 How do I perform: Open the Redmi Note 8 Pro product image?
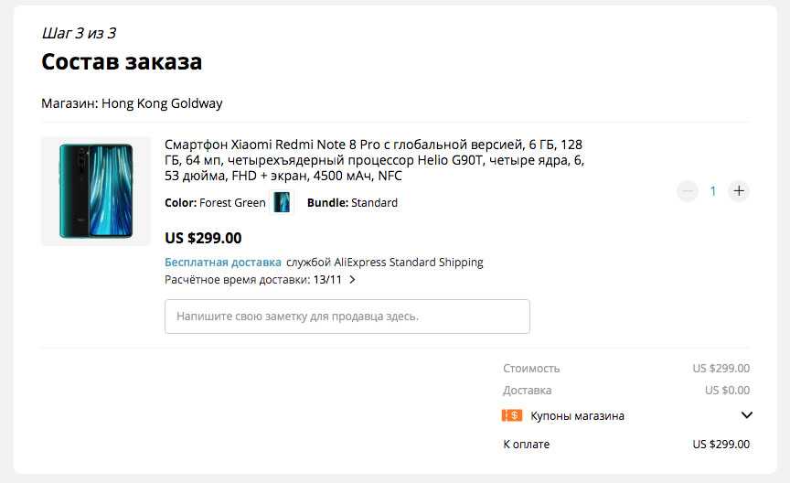pyautogui.click(x=96, y=191)
